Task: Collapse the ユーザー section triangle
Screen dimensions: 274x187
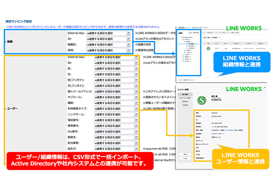Action: click(x=5, y=109)
